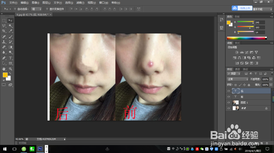Select the Blur tool
Screen dimensions: 274x153
[x=4, y=52]
